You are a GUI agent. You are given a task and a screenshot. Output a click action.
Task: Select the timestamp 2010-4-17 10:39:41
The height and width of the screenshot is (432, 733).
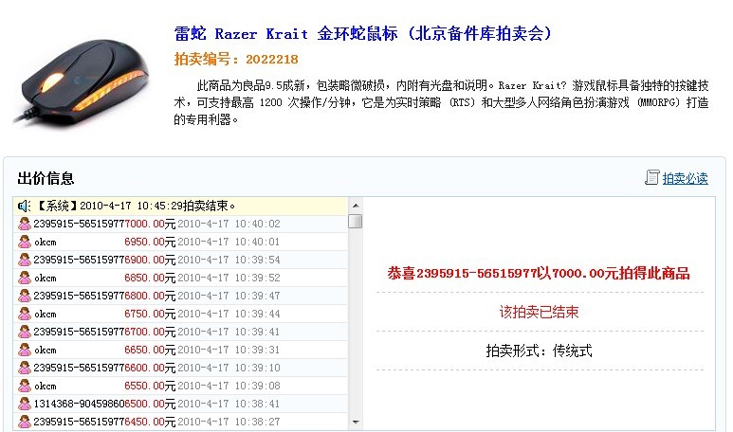pos(229,332)
